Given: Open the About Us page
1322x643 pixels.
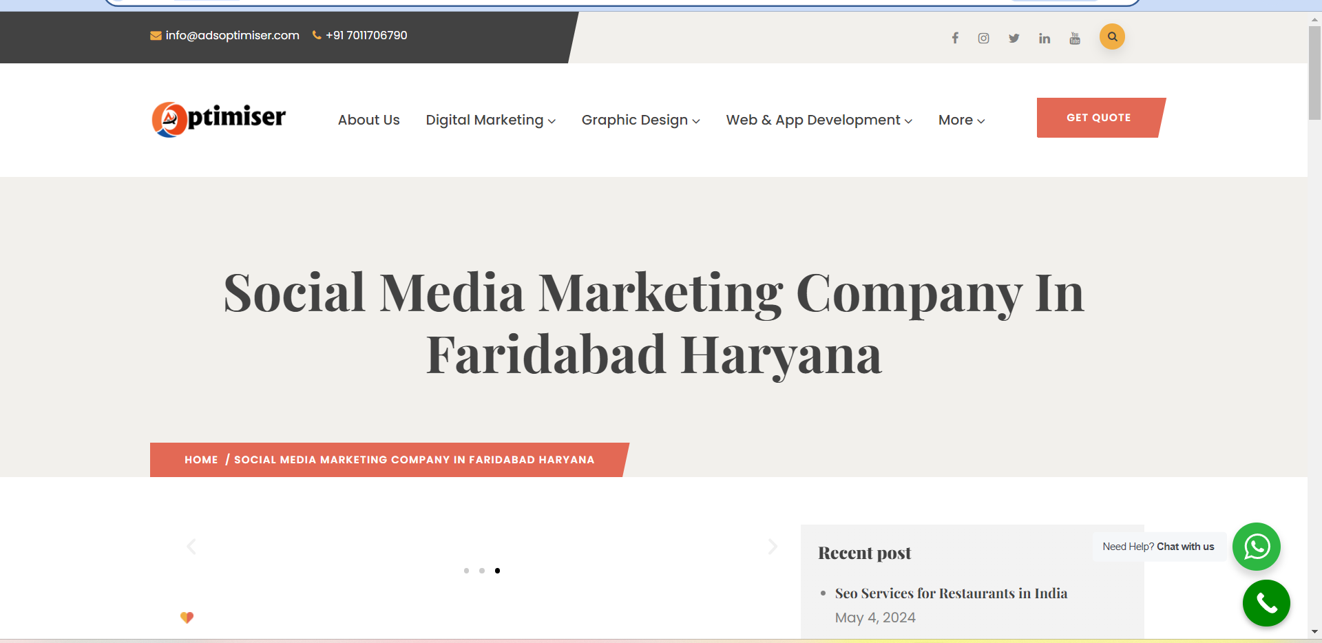Looking at the screenshot, I should 368,120.
